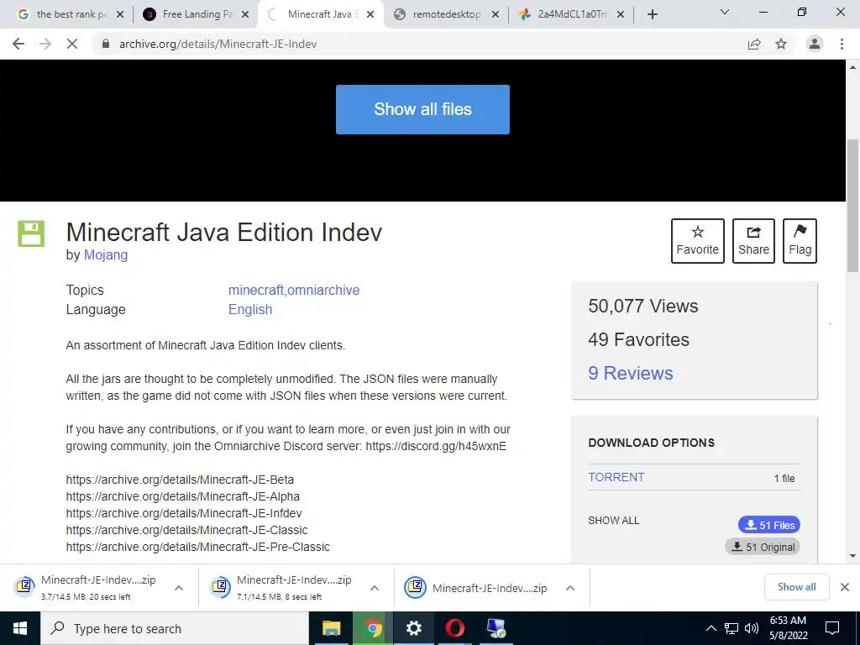Show hidden tray icons chevron

711,628
